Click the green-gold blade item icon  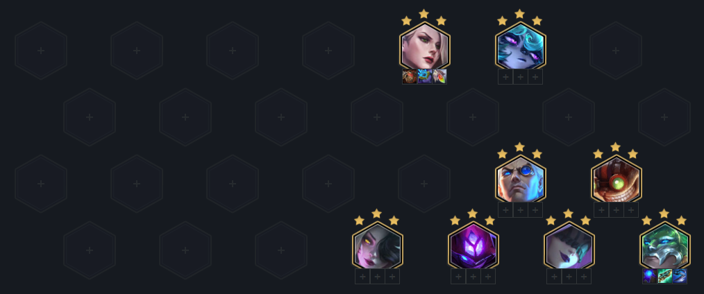coord(664,276)
